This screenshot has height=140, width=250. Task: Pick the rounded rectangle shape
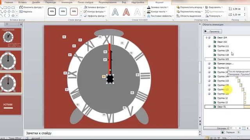pyautogui.click(x=13, y=7)
